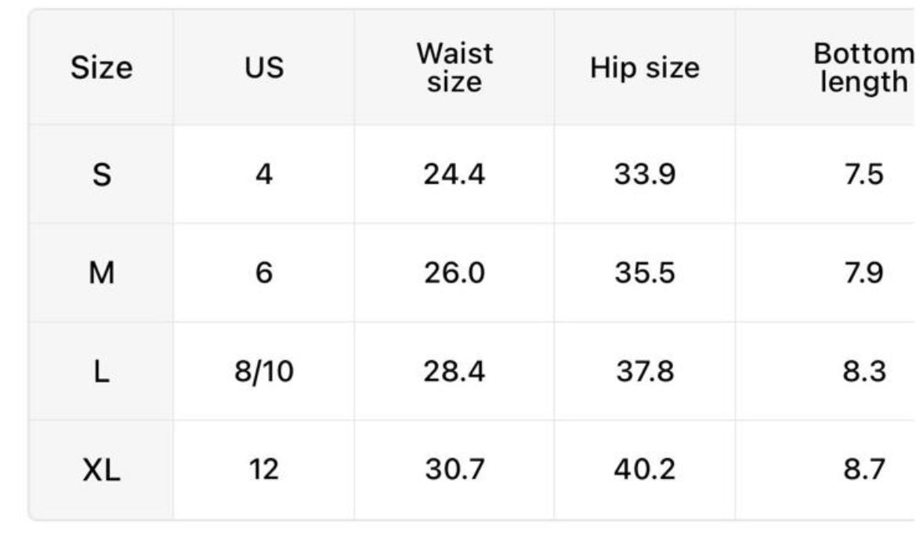The width and height of the screenshot is (916, 552).
Task: Click the 7.5 bottom length value
Action: (x=864, y=174)
